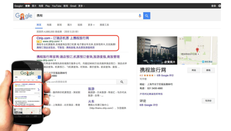231x131 pixels.
Task: Click phone number 021 3406 4880
Action: (x=155, y=88)
